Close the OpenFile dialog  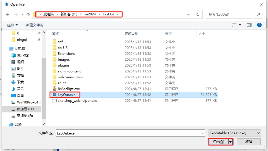click(262, 4)
